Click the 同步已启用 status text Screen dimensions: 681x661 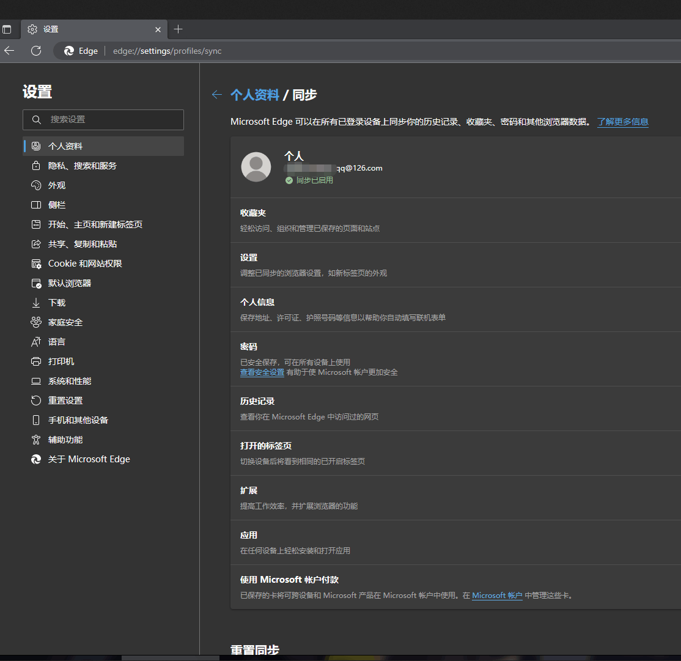[315, 180]
